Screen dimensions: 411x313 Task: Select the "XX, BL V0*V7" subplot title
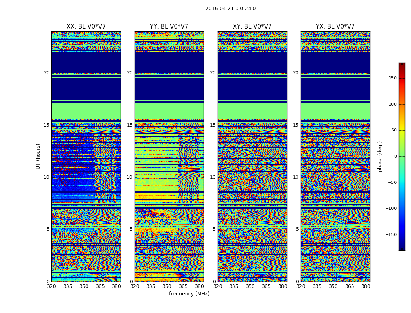click(x=86, y=27)
